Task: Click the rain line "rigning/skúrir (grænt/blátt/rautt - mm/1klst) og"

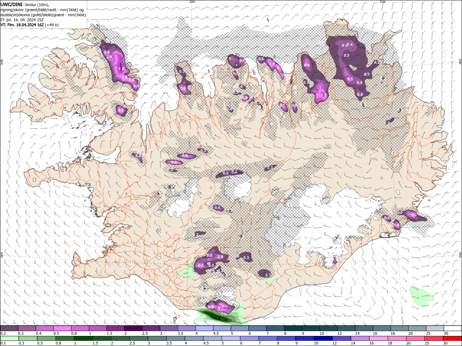Action: point(42,10)
